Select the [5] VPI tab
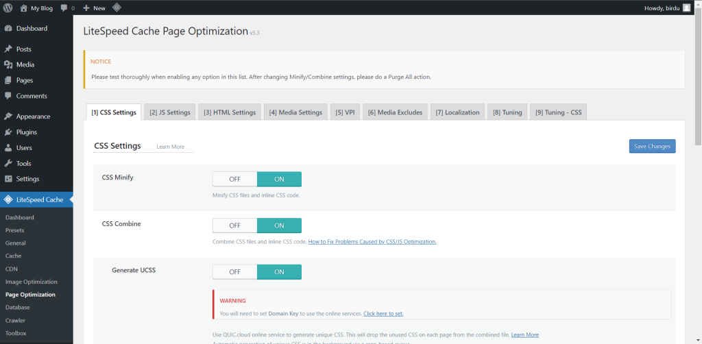 [x=345, y=112]
